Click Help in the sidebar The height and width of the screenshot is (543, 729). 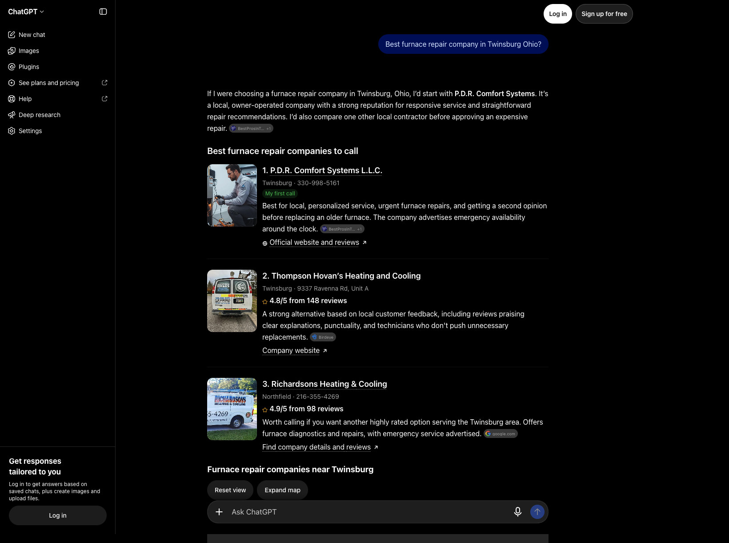[58, 99]
